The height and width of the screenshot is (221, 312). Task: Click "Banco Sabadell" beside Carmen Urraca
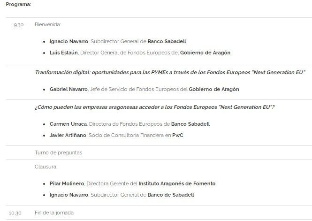click(x=190, y=124)
